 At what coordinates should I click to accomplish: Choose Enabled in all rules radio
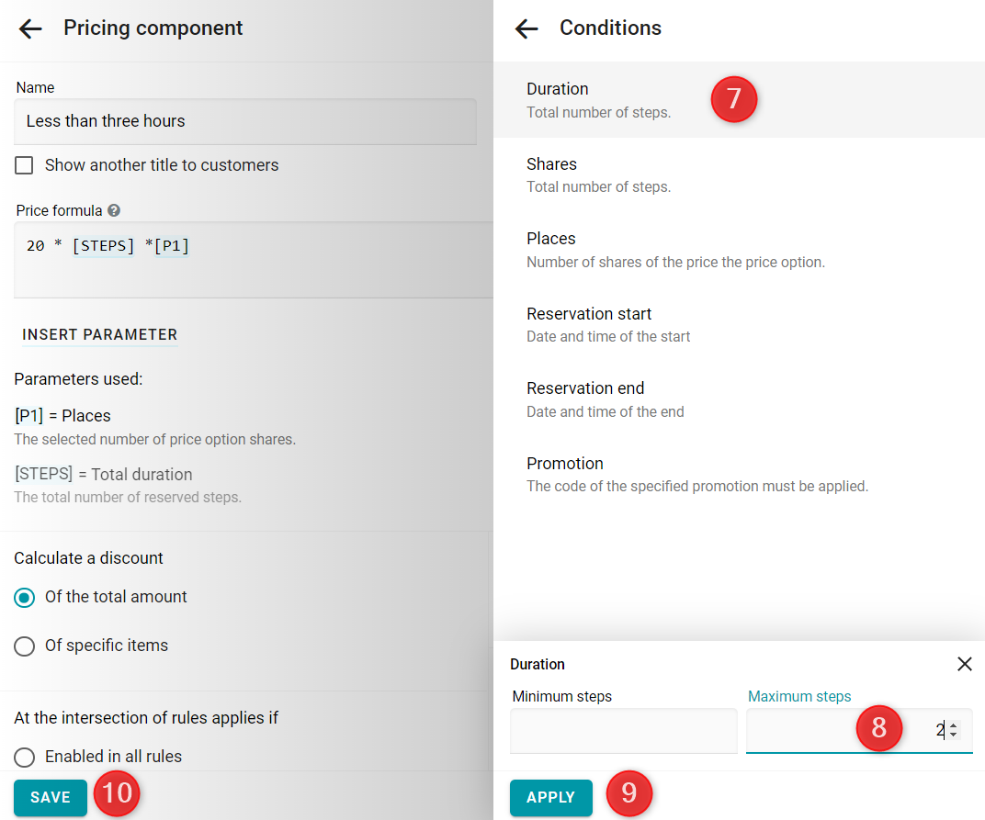25,757
